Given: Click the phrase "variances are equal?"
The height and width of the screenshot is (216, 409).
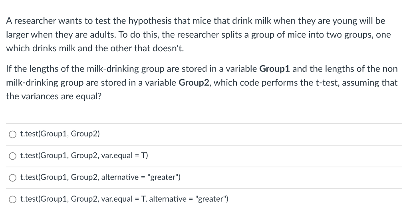Looking at the screenshot, I should 61,97.
